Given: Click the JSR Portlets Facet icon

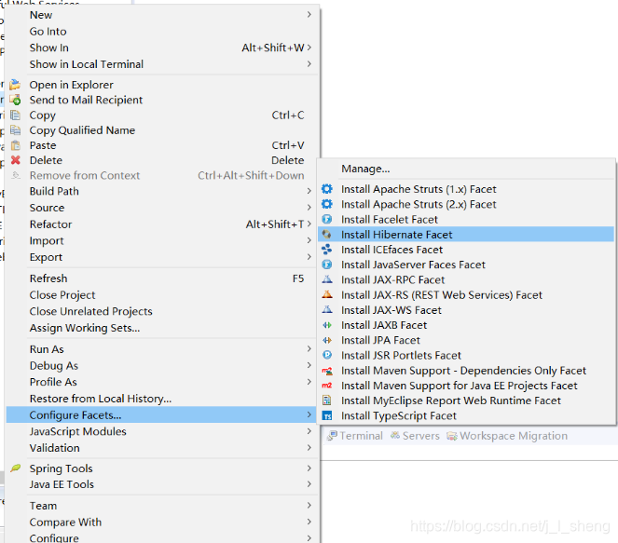Looking at the screenshot, I should coord(327,355).
